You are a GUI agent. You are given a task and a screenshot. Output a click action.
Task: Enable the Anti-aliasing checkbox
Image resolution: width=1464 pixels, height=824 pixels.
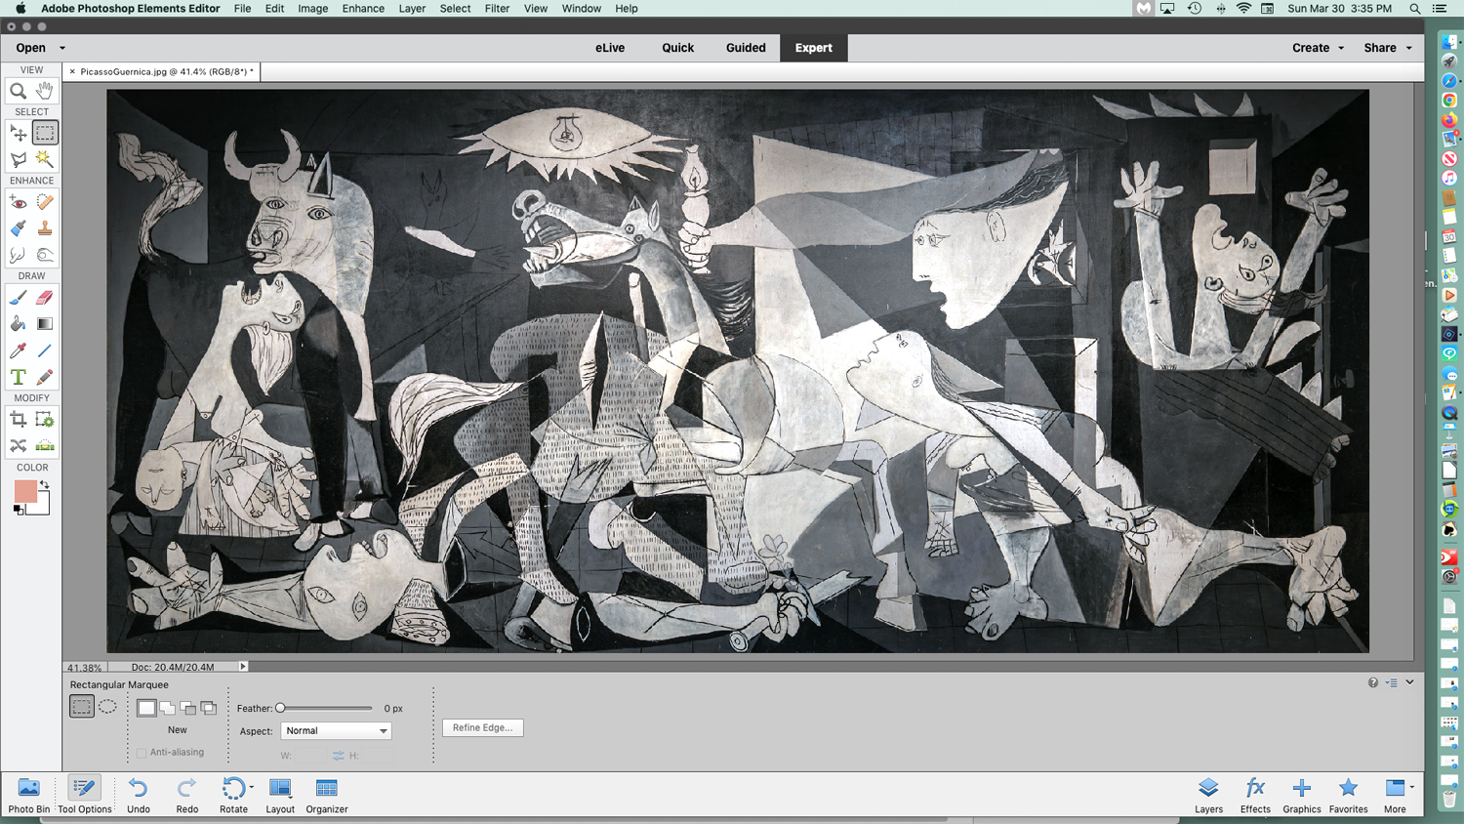click(142, 753)
